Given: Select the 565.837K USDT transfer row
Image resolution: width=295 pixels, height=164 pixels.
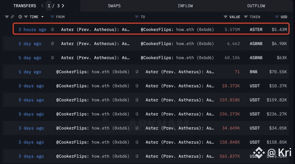Looking at the screenshot, I should tap(146, 156).
